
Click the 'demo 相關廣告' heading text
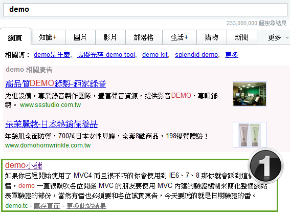tap(29, 70)
